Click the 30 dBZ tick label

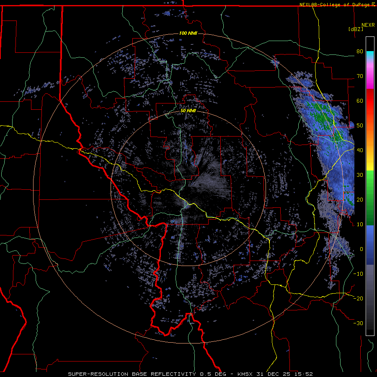point(360,175)
